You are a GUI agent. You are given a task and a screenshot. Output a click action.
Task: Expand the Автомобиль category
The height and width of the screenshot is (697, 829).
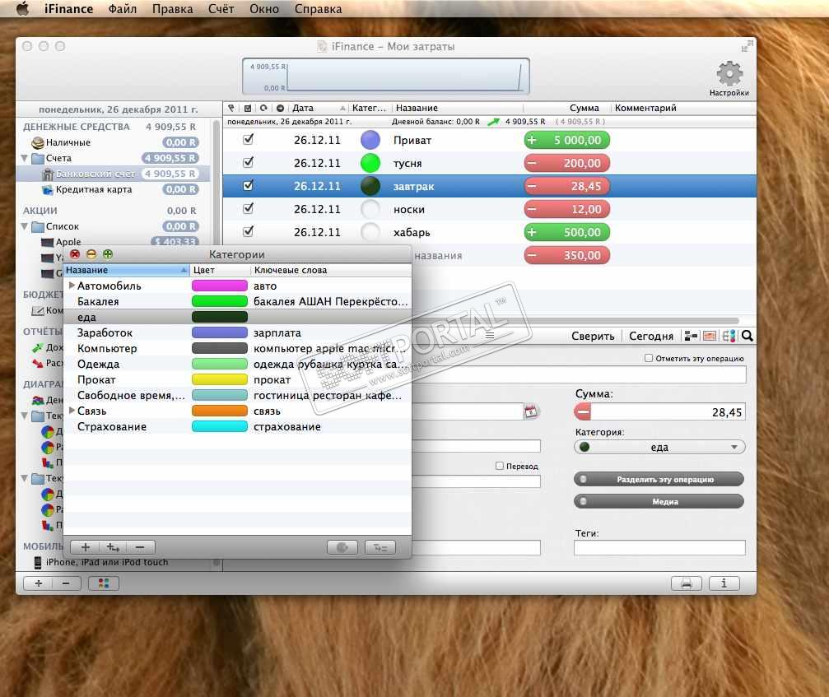[72, 286]
